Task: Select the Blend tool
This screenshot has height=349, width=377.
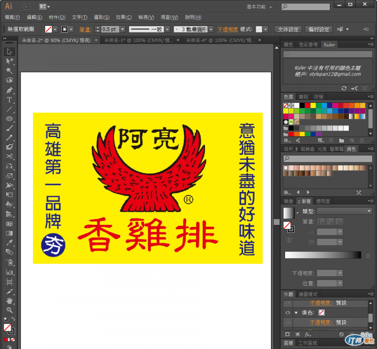Action: 9,252
